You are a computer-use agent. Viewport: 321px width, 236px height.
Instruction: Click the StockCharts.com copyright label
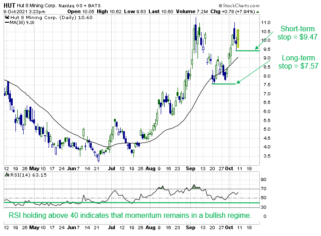(239, 6)
